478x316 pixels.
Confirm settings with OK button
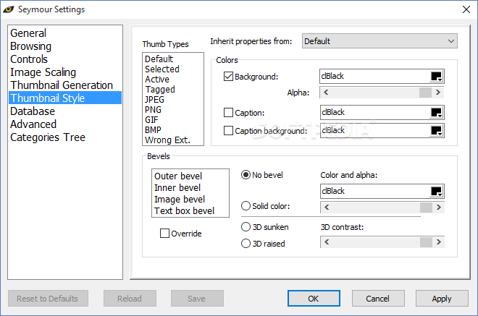point(314,299)
